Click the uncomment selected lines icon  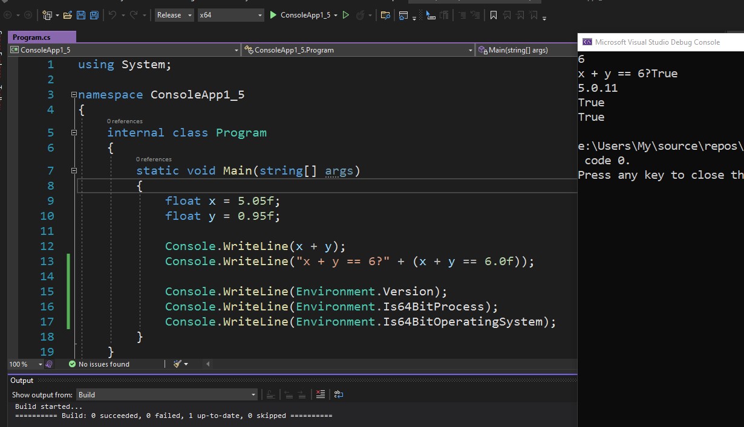coord(475,15)
